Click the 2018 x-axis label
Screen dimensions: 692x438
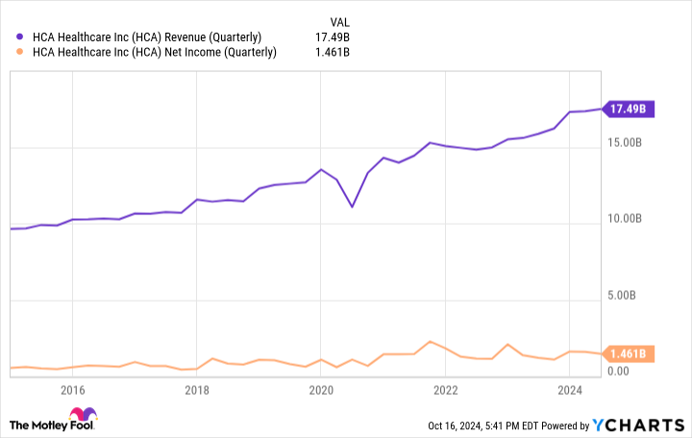197,389
